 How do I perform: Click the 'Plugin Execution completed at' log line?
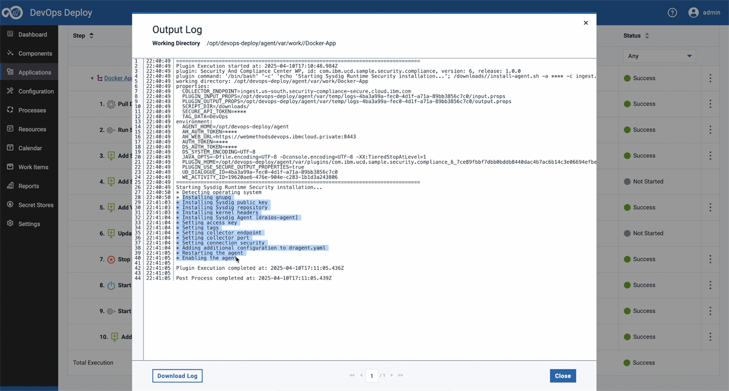pos(260,268)
